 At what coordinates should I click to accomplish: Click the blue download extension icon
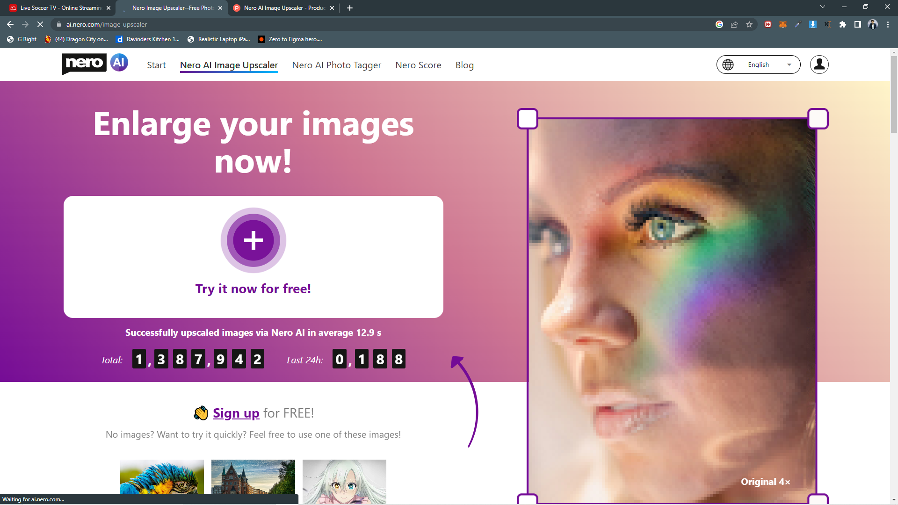click(813, 24)
